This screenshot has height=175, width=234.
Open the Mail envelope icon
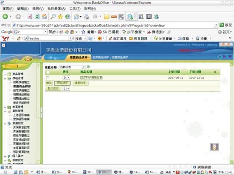[x=76, y=16]
